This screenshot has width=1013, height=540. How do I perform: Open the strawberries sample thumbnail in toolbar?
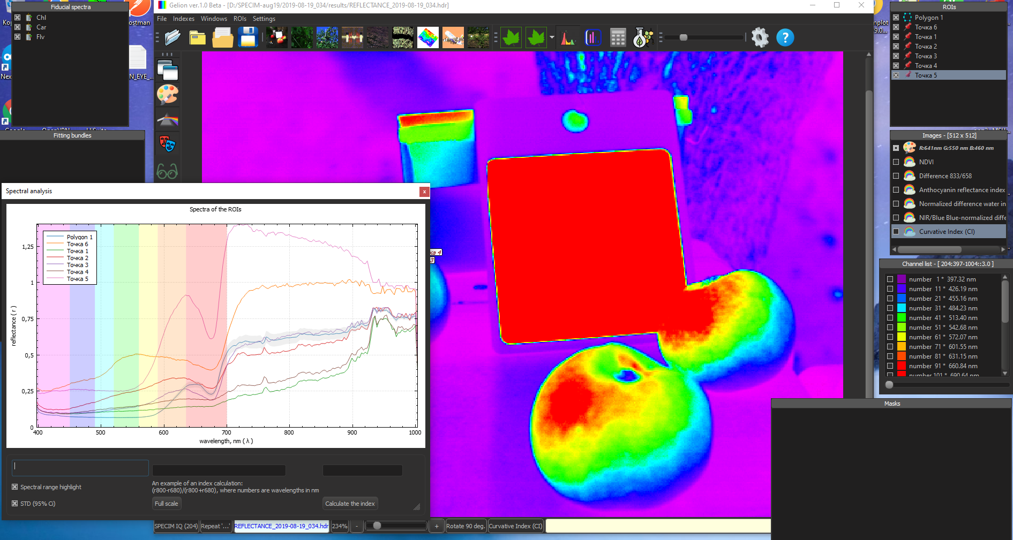click(276, 37)
